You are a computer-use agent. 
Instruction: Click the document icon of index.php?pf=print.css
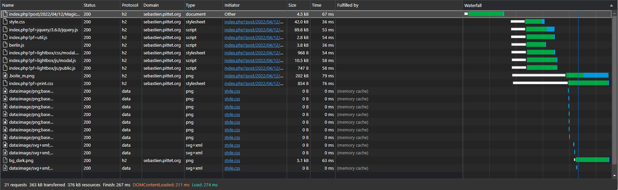point(5,83)
